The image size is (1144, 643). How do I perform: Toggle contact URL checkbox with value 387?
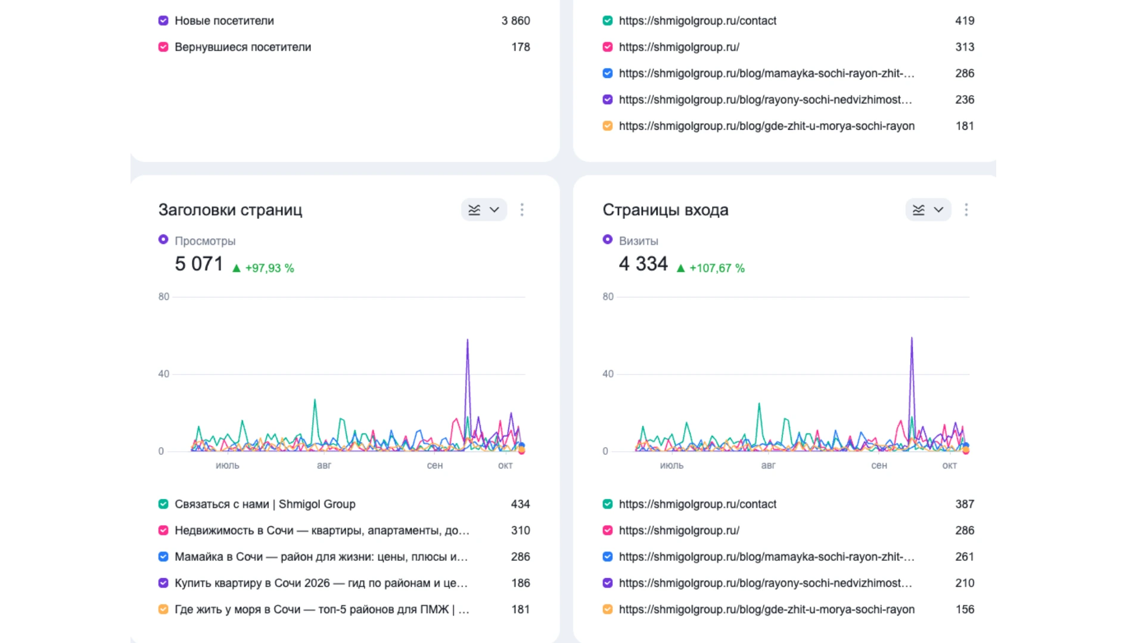tap(608, 504)
